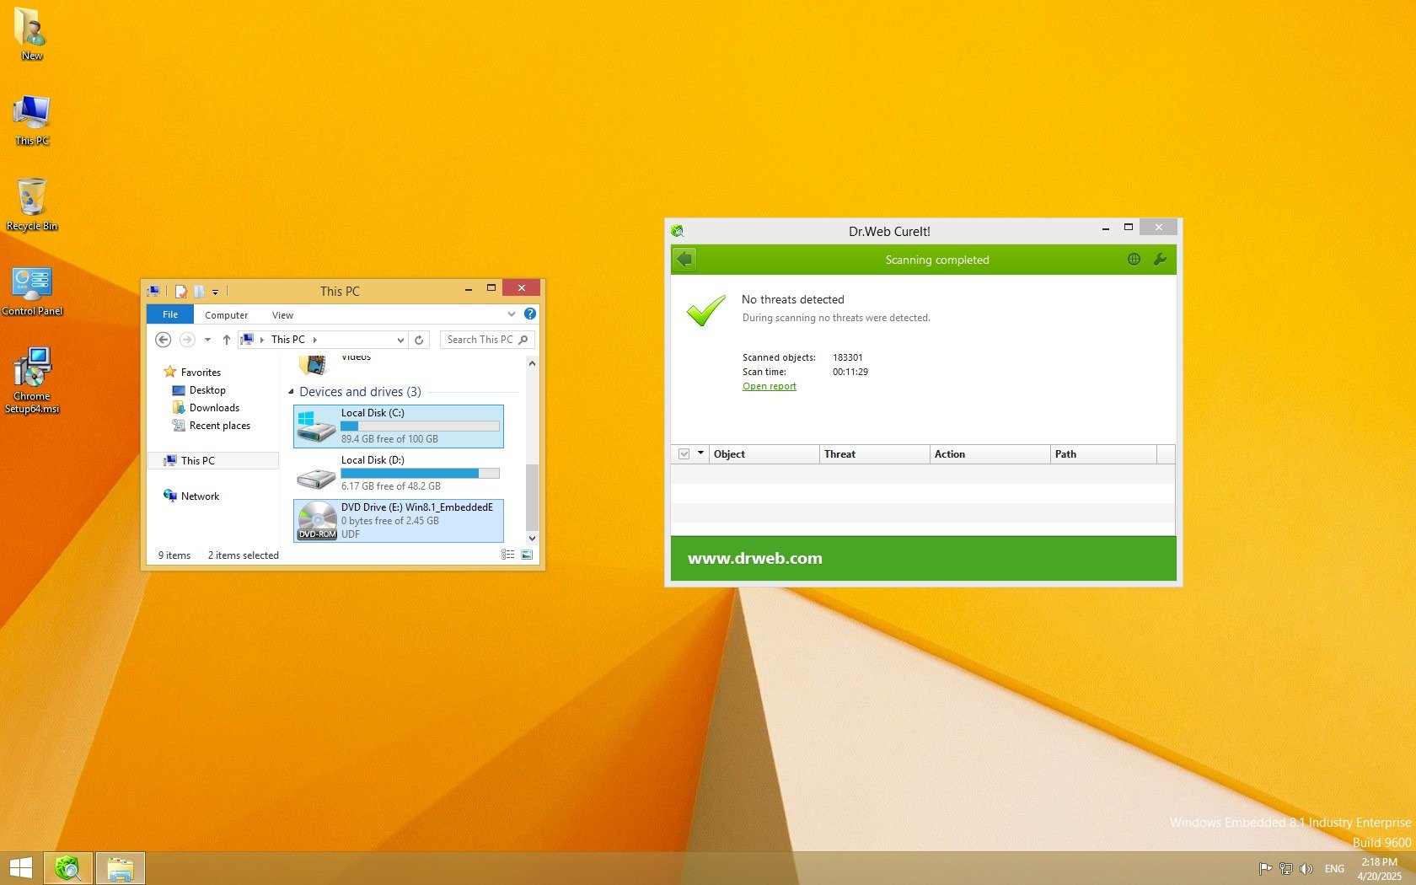This screenshot has height=885, width=1416.
Task: Open address bar history dropdown
Action: (400, 340)
